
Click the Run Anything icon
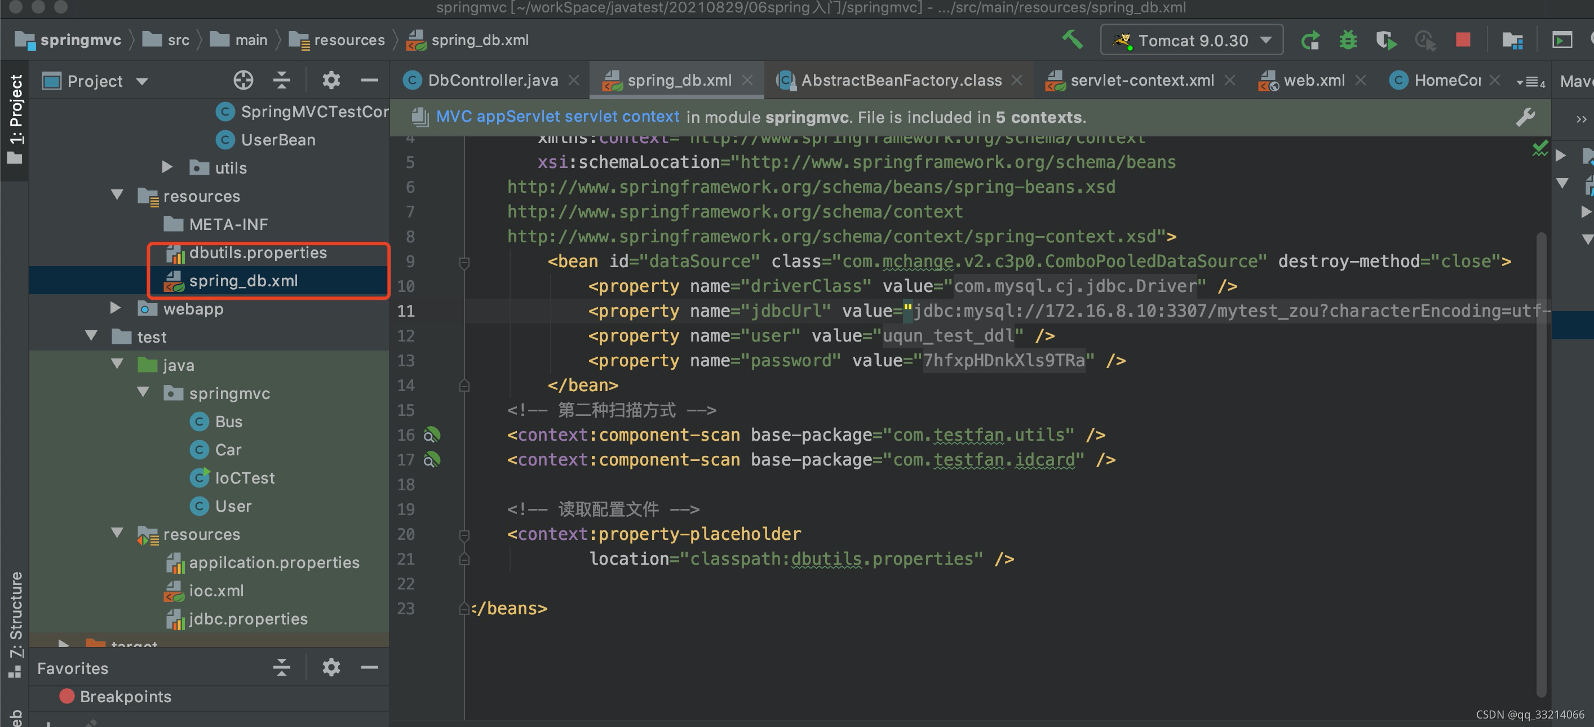[1562, 40]
